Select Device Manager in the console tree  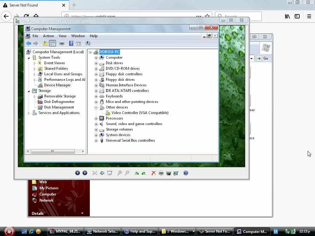coord(57,85)
